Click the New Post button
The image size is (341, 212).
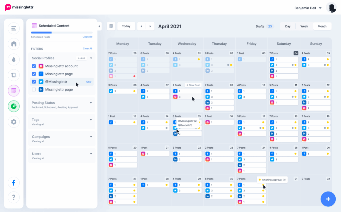pyautogui.click(x=192, y=85)
